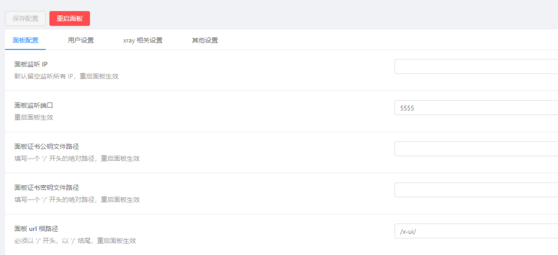Image resolution: width=558 pixels, height=255 pixels.
Task: Click the port field containing 5555
Action: (x=476, y=108)
